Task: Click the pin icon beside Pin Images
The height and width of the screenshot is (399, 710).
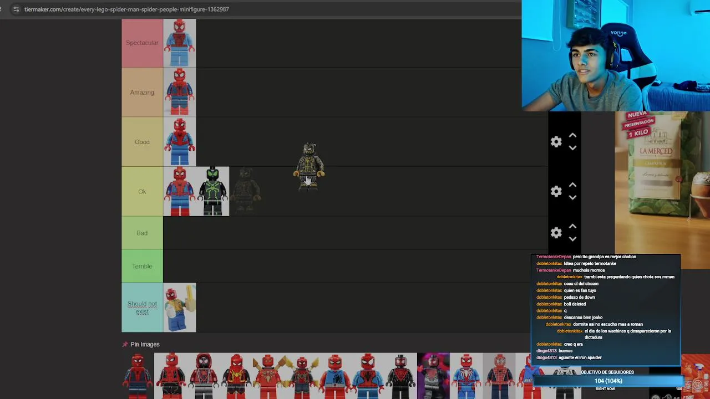Action: tap(125, 344)
